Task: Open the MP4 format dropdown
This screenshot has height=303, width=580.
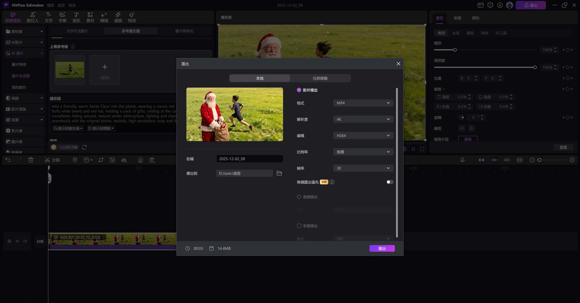Action: tap(363, 103)
